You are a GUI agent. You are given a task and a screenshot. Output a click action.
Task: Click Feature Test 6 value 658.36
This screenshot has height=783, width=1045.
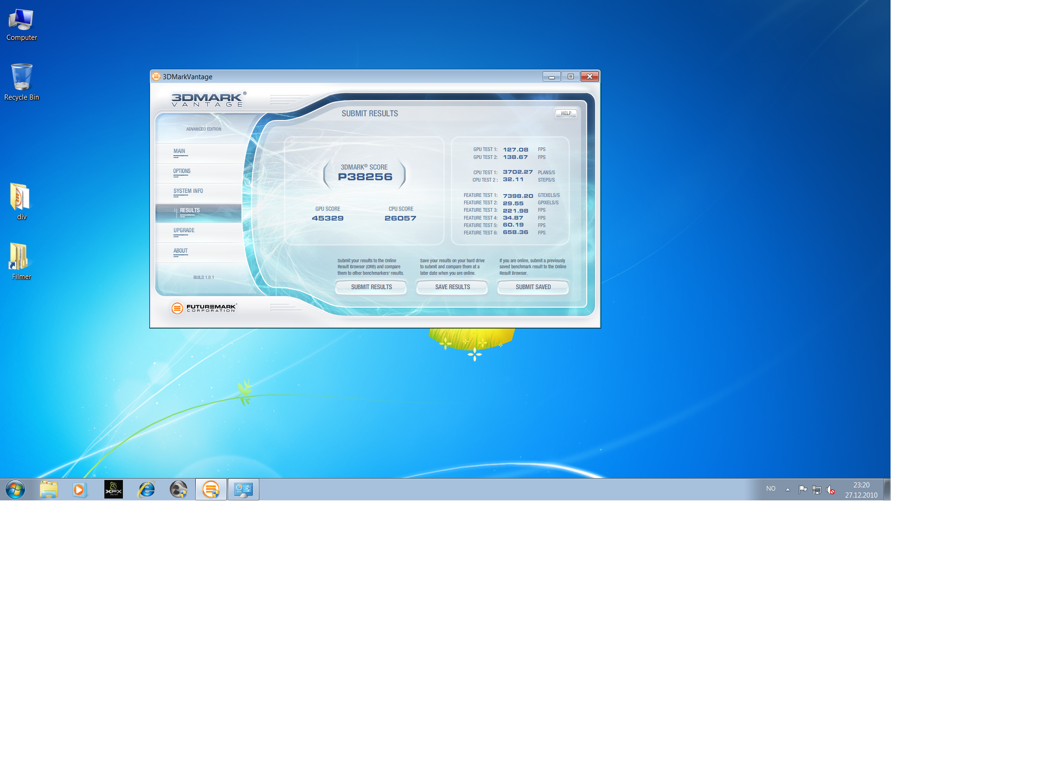click(x=515, y=232)
